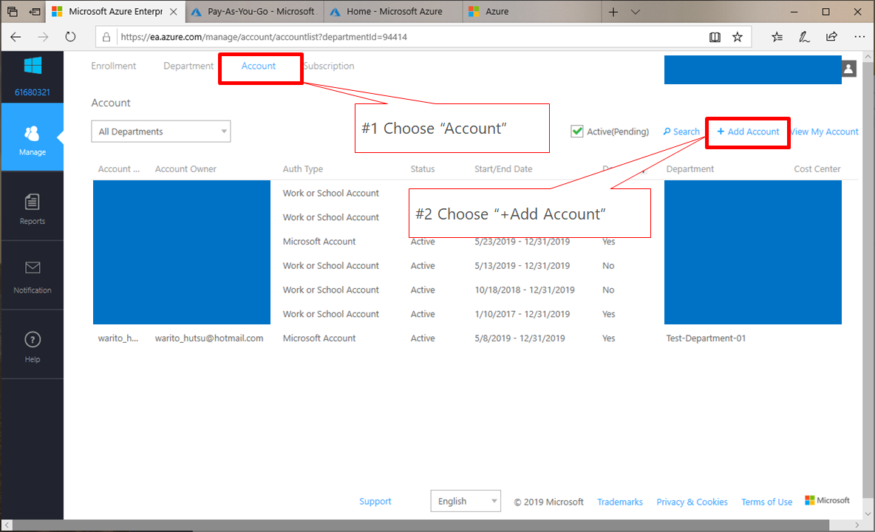Switch to the Azure browser tab
875x532 pixels.
[x=531, y=12]
